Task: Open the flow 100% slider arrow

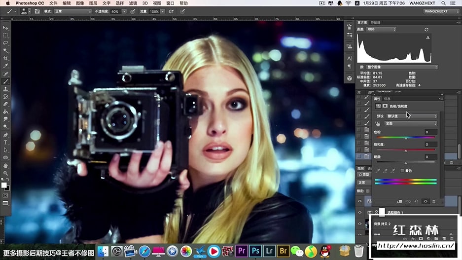Action: pyautogui.click(x=163, y=11)
